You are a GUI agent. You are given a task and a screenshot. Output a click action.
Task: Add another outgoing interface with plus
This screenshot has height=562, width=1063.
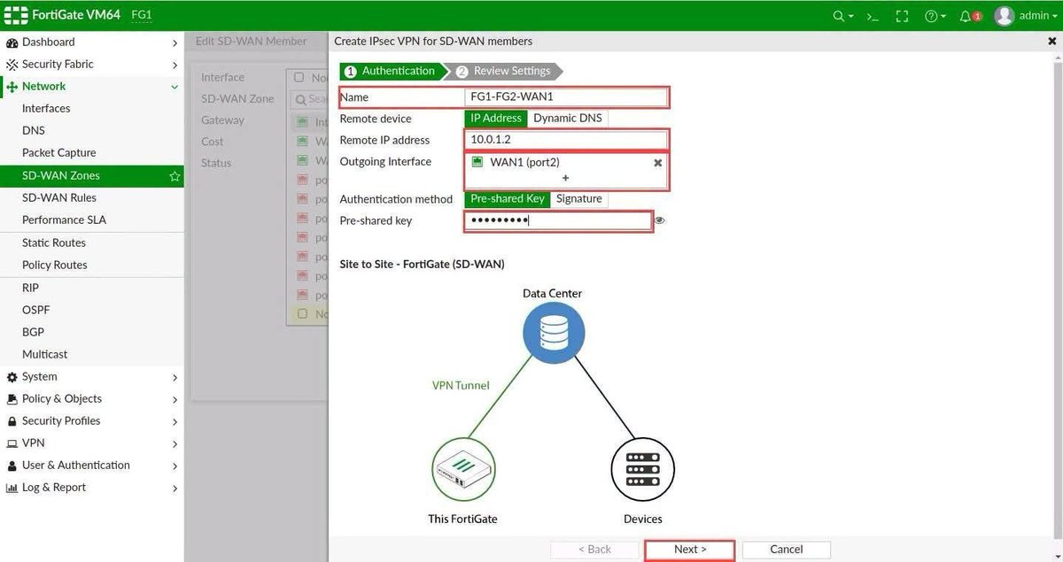[565, 178]
